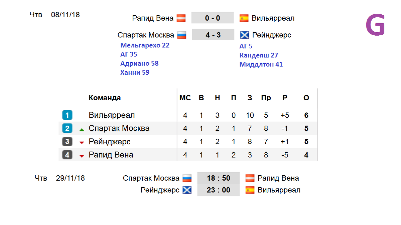The image size is (401, 225).
Task: Open the 4 - 3 match score box
Action: coord(213,35)
